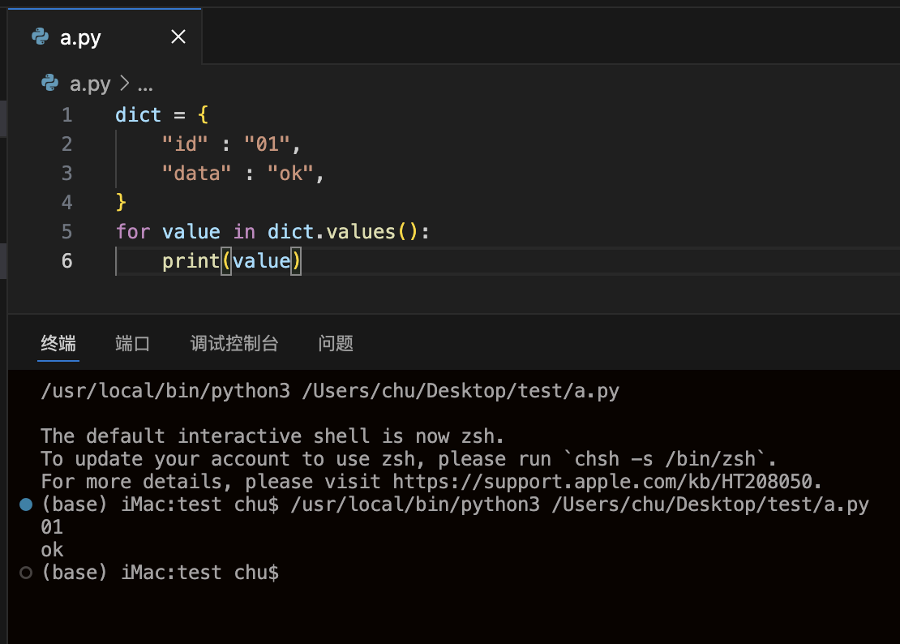The image size is (900, 644).
Task: Switch to the 调试控制台 tab
Action: point(234,343)
